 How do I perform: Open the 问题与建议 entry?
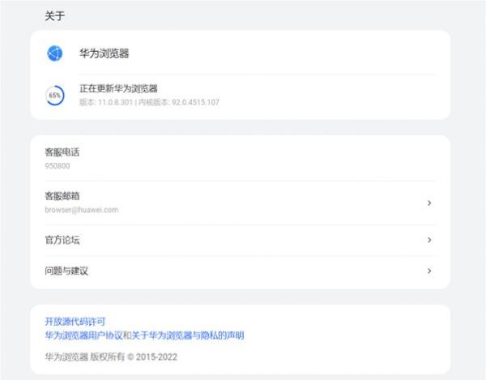pos(241,271)
